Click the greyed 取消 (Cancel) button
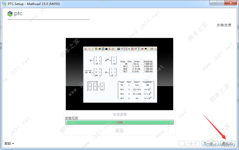 tap(119, 130)
